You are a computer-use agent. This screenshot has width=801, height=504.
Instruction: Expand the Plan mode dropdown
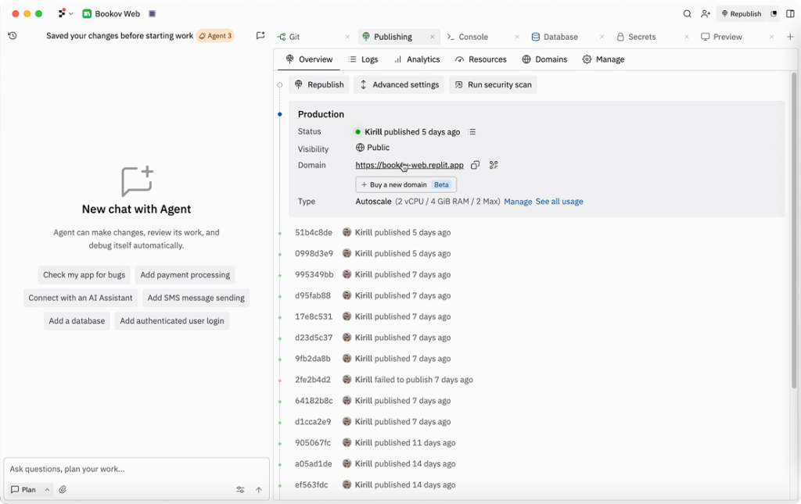[47, 490]
